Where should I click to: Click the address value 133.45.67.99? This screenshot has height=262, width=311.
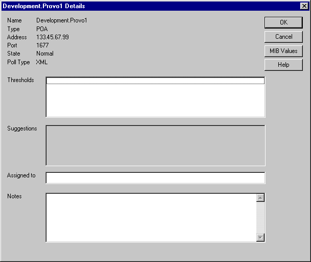pos(53,37)
